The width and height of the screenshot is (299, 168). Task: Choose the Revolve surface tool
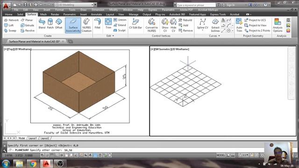(x=28, y=30)
